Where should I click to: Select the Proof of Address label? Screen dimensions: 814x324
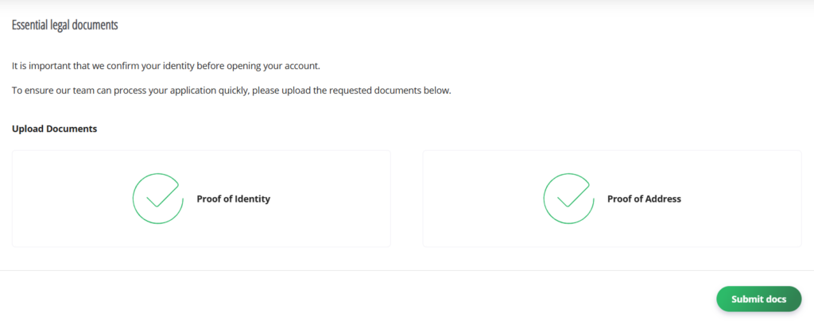[644, 199]
